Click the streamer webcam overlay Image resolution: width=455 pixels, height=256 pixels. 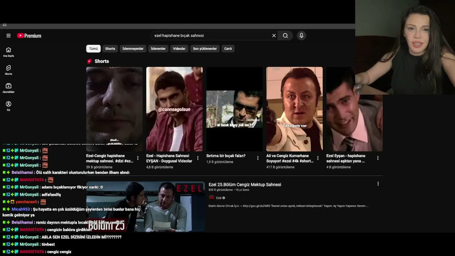pyautogui.click(x=405, y=47)
